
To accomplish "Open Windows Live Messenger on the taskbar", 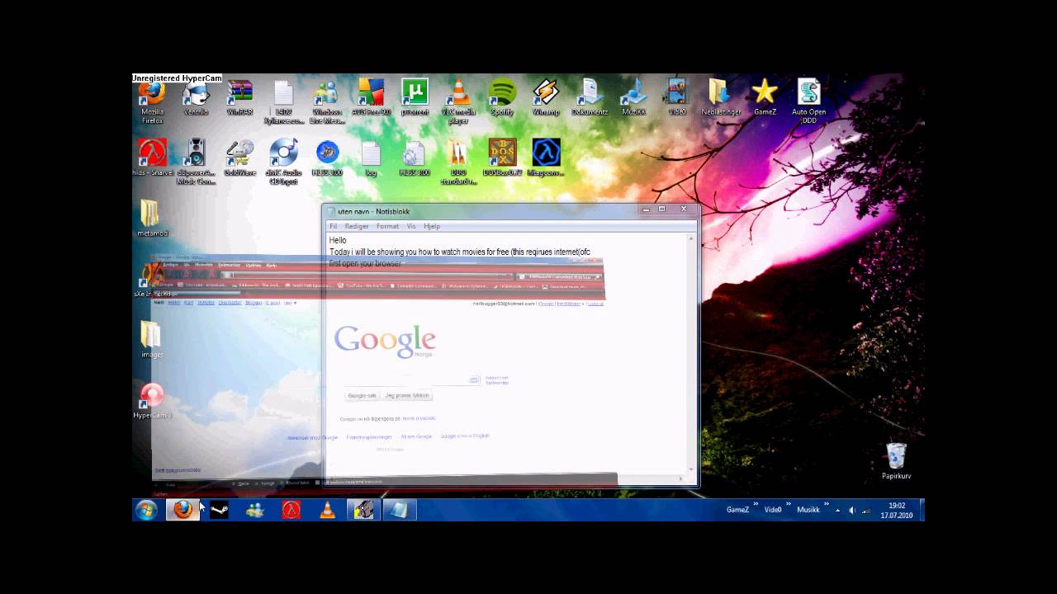I will [x=254, y=510].
